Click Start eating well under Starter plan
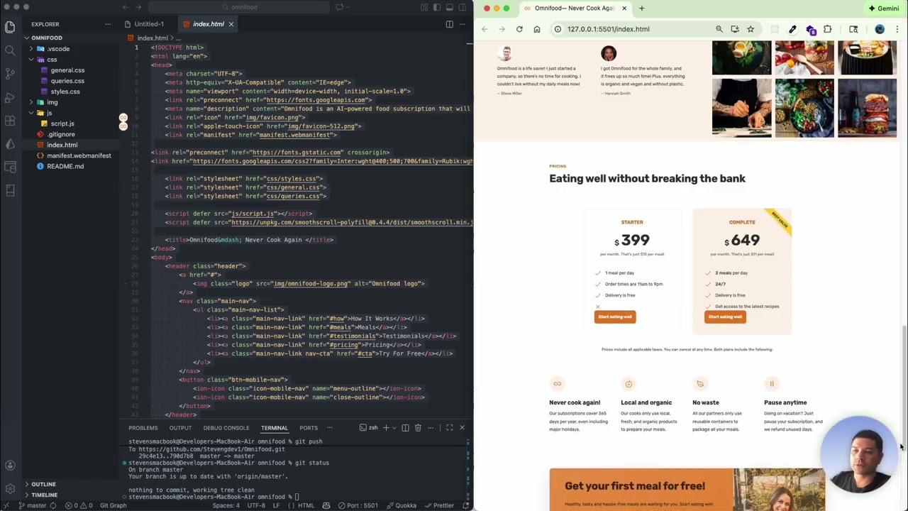This screenshot has height=511, width=908. pyautogui.click(x=615, y=317)
